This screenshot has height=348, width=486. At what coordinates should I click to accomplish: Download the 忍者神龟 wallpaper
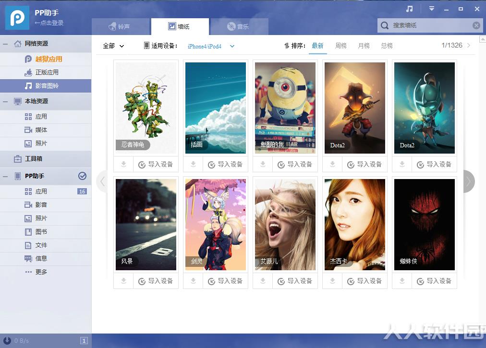(124, 164)
